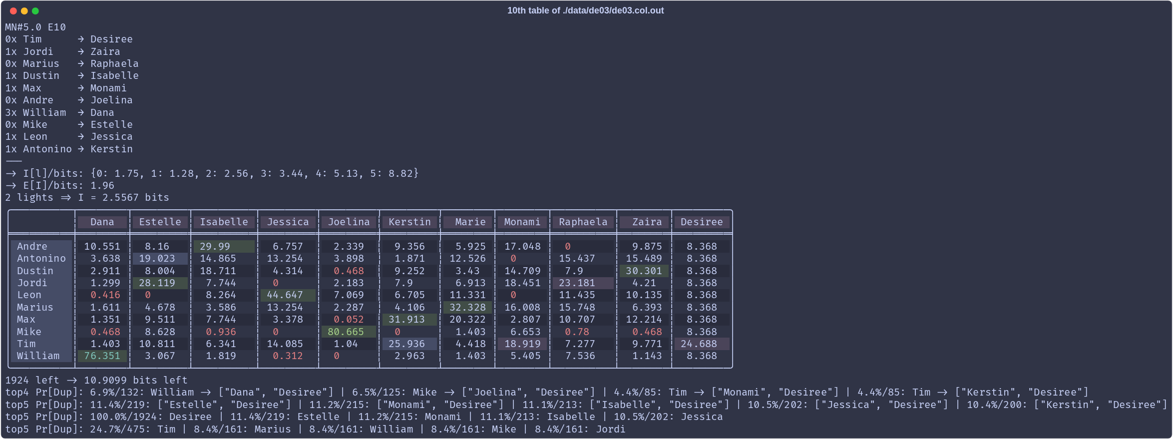Click the Isabelle column header
Viewport: 1173px width, 439px height.
click(x=224, y=222)
